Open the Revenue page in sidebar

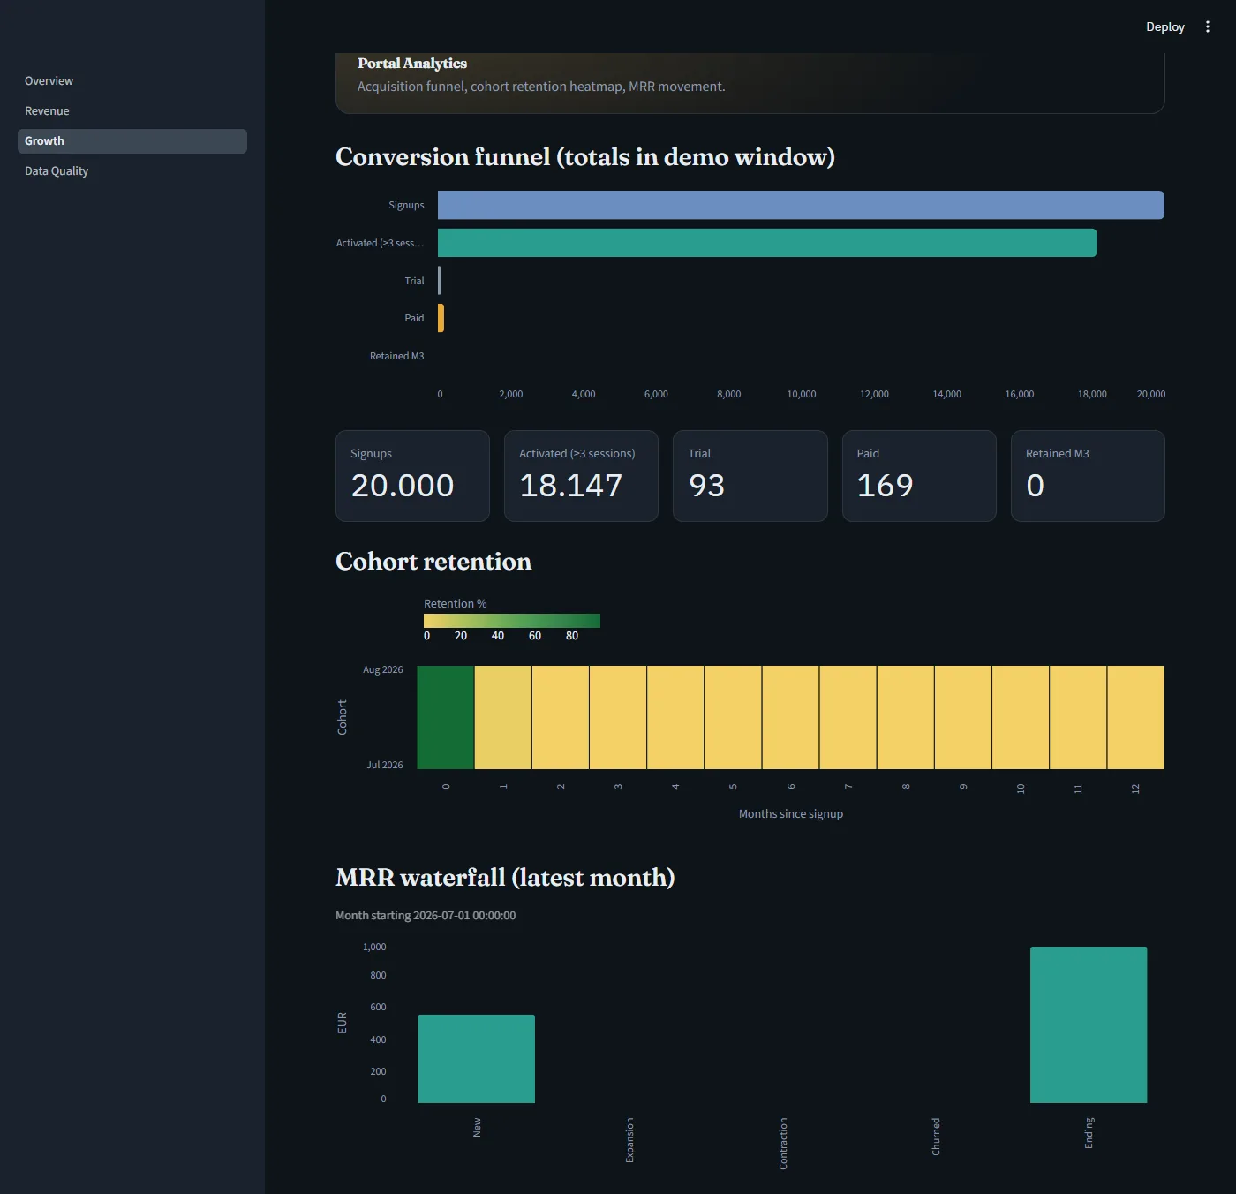tap(132, 110)
